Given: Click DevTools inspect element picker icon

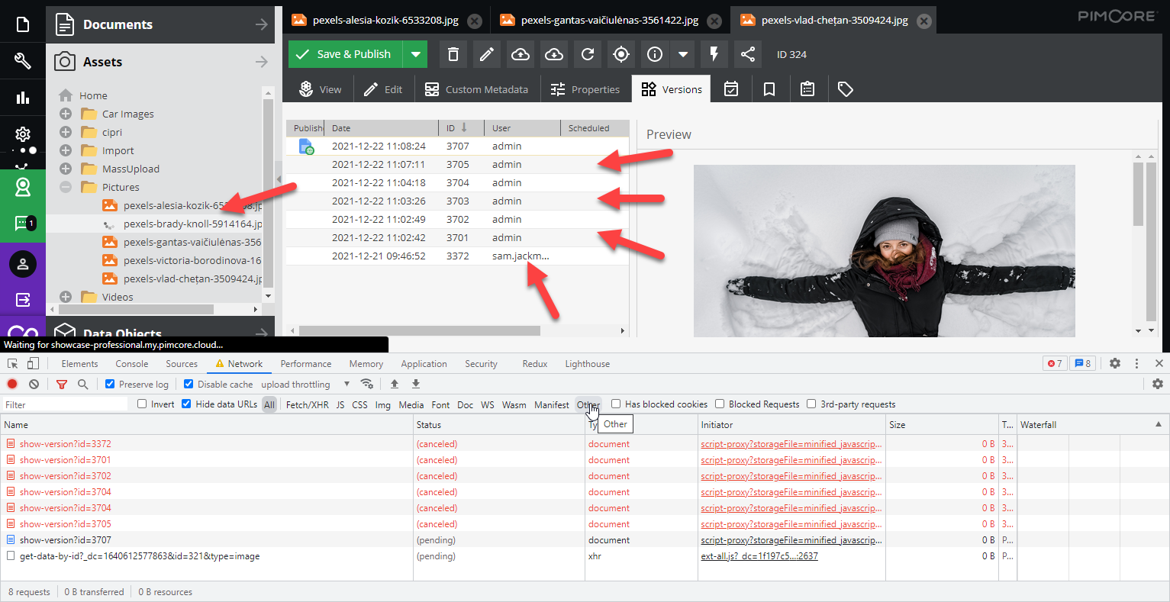Looking at the screenshot, I should [13, 364].
